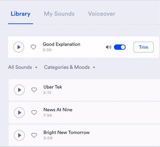
Task: Heart the Bright New Tomorrow track
Action: coord(34,135)
